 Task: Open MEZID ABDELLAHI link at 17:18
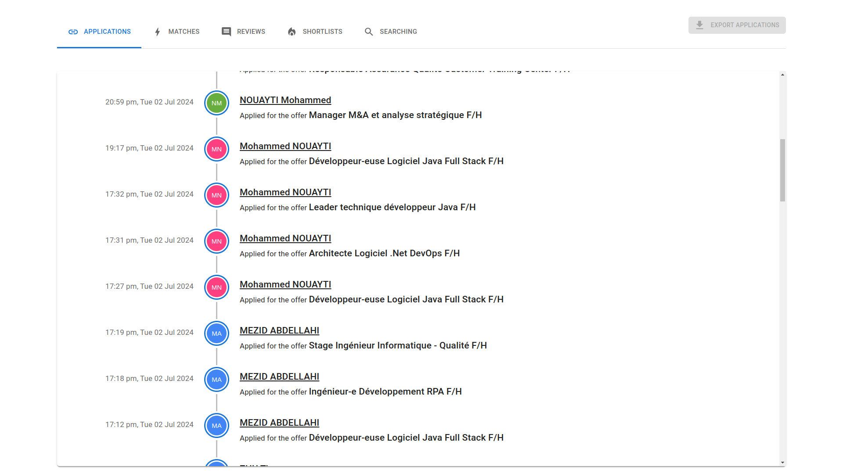279,377
